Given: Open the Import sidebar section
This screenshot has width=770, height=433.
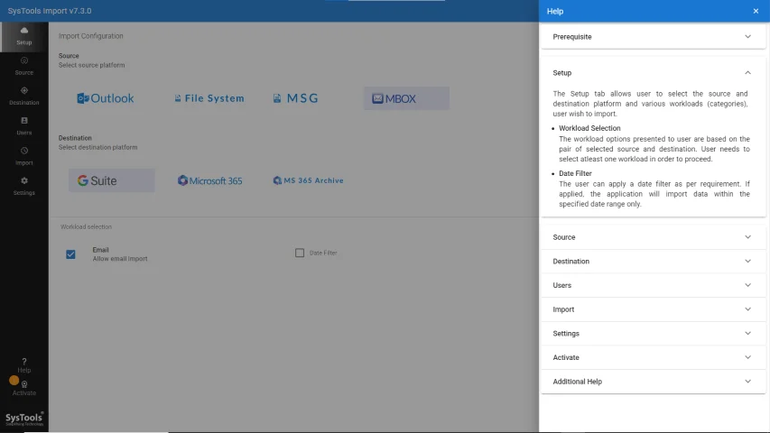Looking at the screenshot, I should (24, 156).
